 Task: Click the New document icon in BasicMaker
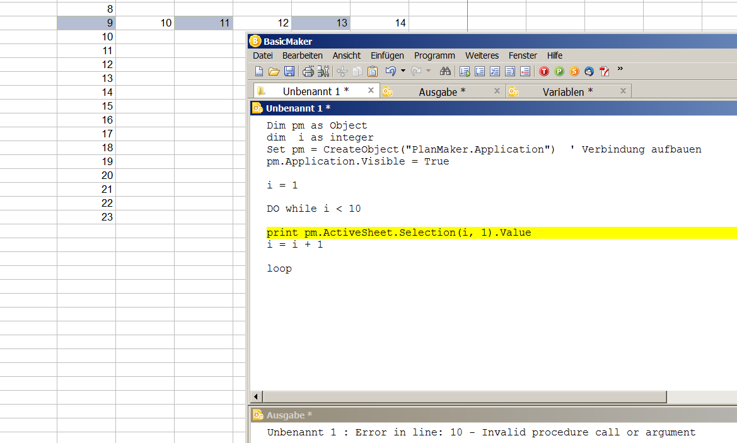[259, 71]
